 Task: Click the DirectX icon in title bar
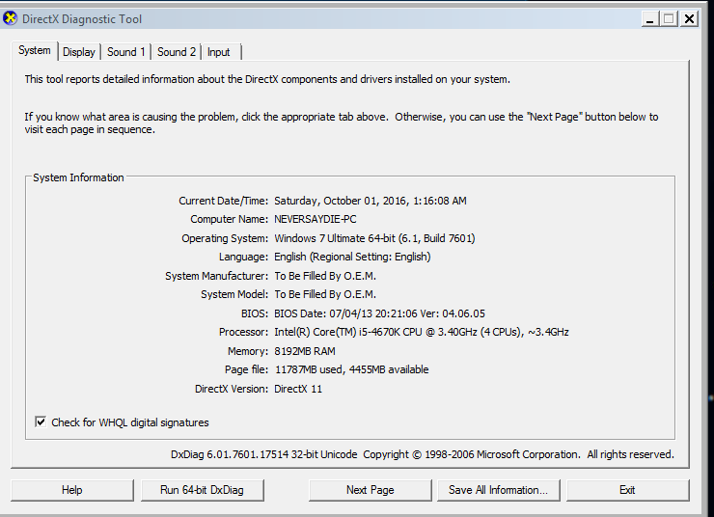click(x=11, y=18)
